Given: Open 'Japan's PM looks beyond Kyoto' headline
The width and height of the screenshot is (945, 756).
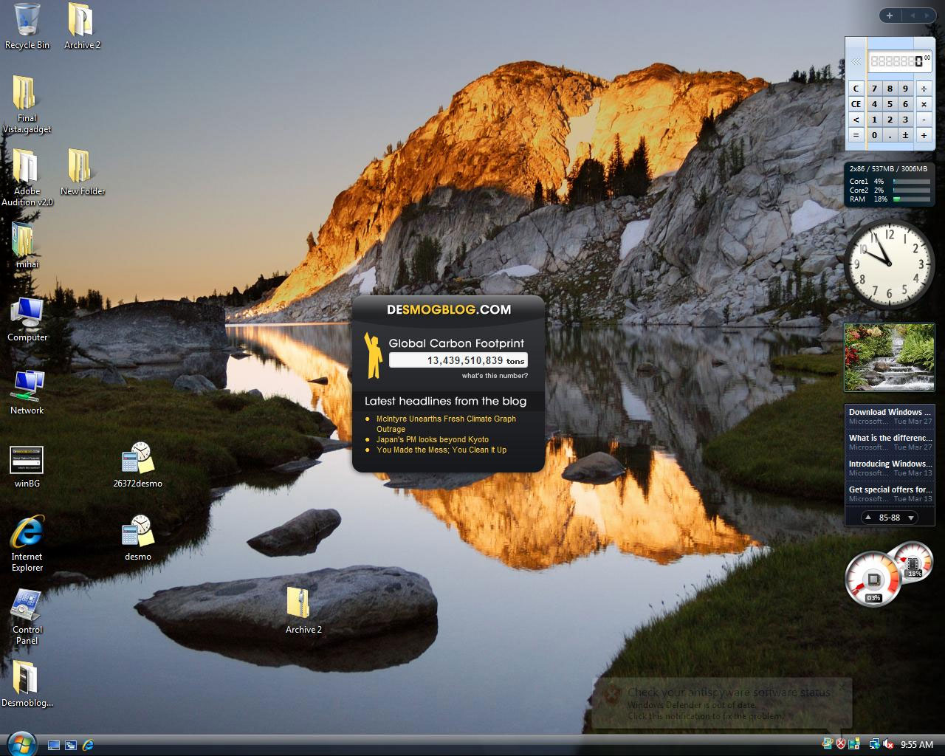Looking at the screenshot, I should coord(432,439).
